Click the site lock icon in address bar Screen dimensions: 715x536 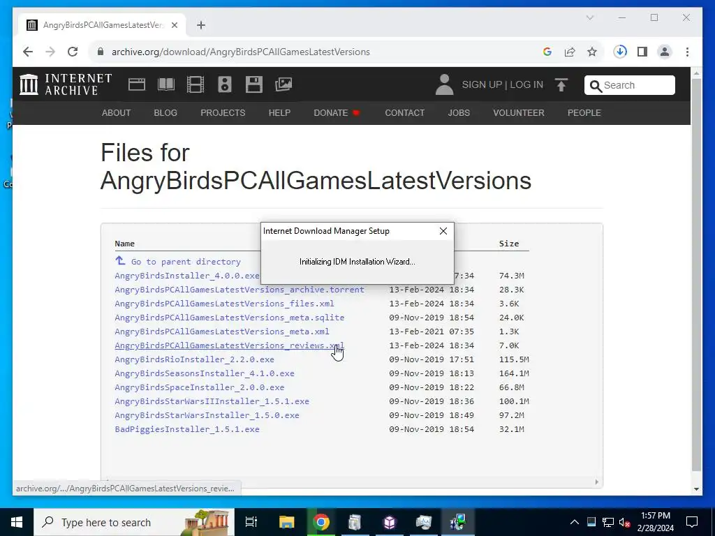coord(101,52)
